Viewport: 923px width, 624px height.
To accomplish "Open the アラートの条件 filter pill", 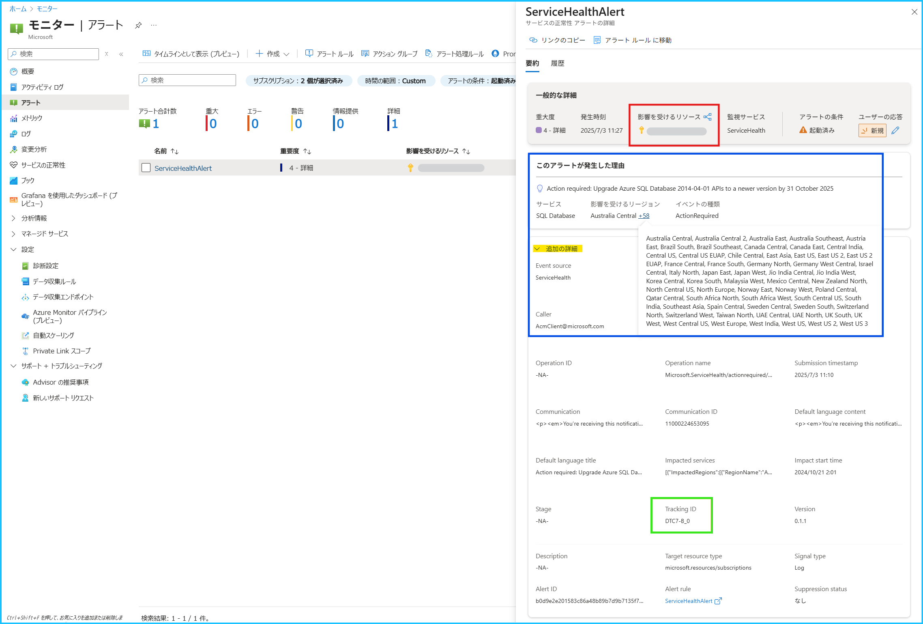I will 479,81.
